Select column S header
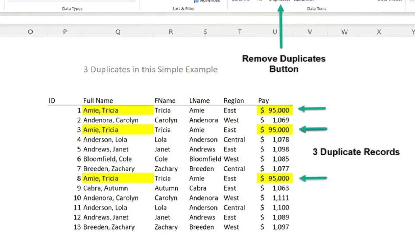 pyautogui.click(x=205, y=32)
